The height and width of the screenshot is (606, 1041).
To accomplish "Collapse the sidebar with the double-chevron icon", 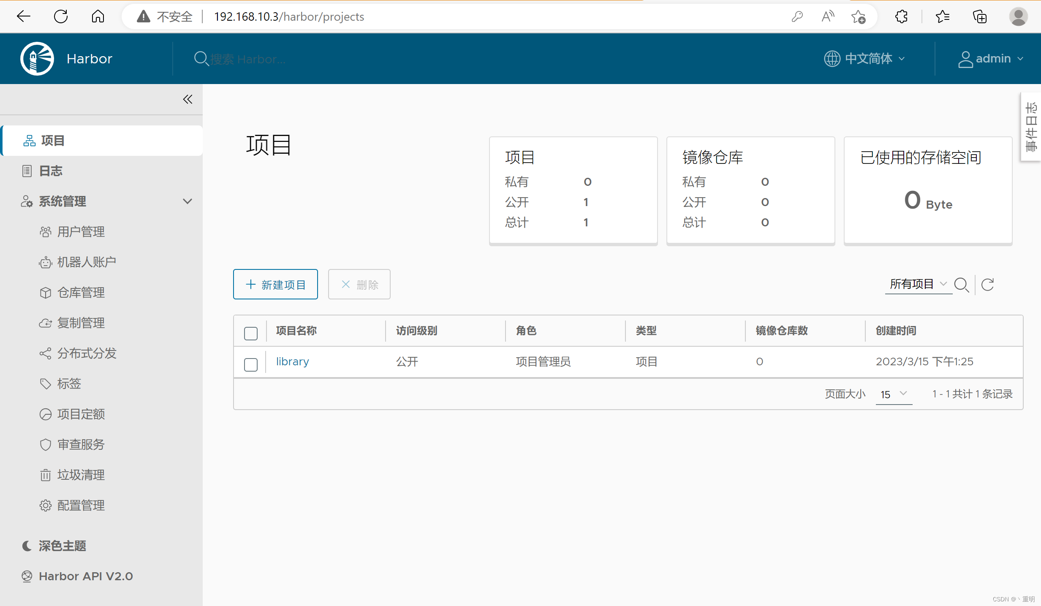I will tap(188, 99).
